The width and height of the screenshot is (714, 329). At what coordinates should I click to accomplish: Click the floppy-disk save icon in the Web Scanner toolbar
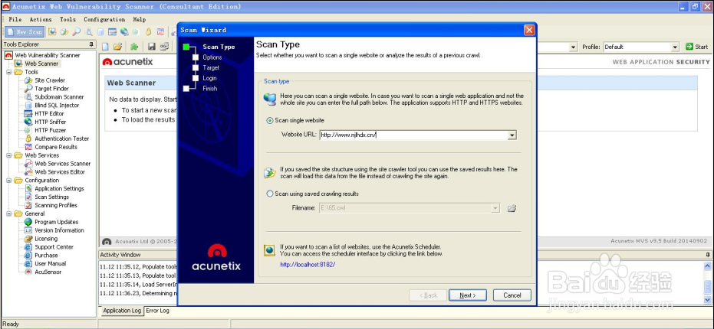pyautogui.click(x=152, y=47)
